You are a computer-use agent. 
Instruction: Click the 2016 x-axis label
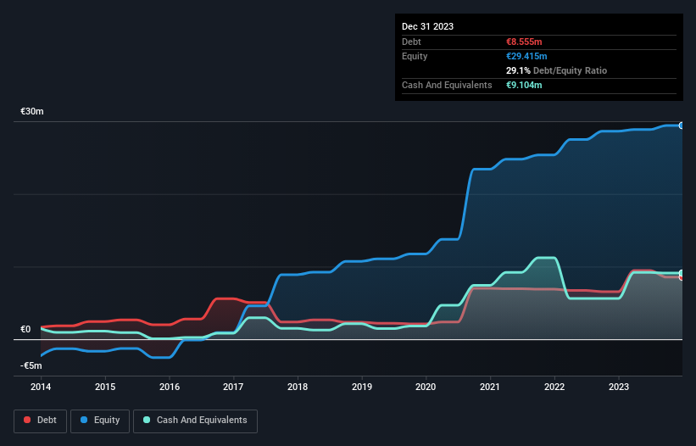click(170, 387)
